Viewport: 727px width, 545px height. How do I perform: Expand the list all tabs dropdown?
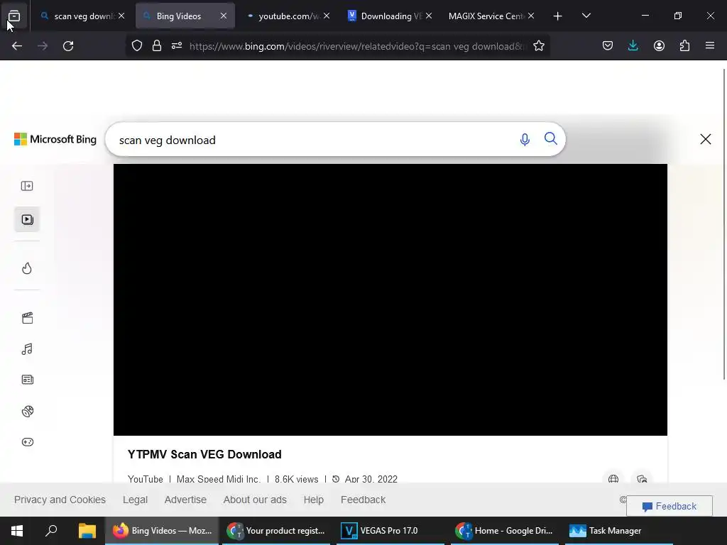point(586,16)
